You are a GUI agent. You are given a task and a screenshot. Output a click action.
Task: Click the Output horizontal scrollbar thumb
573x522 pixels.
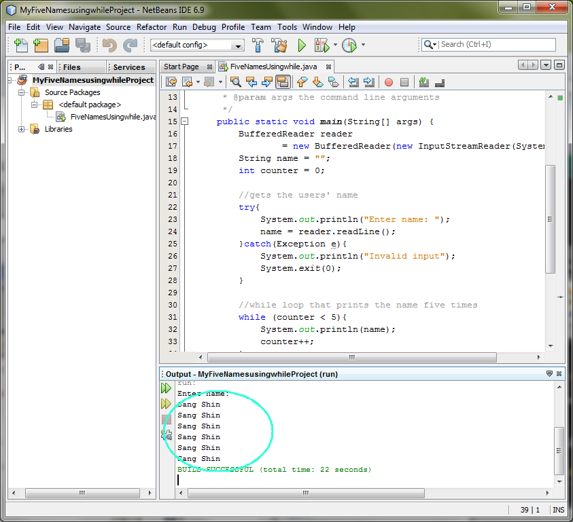pos(307,493)
